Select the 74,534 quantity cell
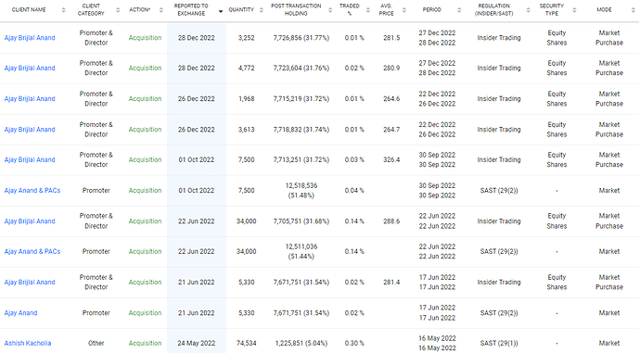Viewport: 640px width, 353px height. coord(246,343)
